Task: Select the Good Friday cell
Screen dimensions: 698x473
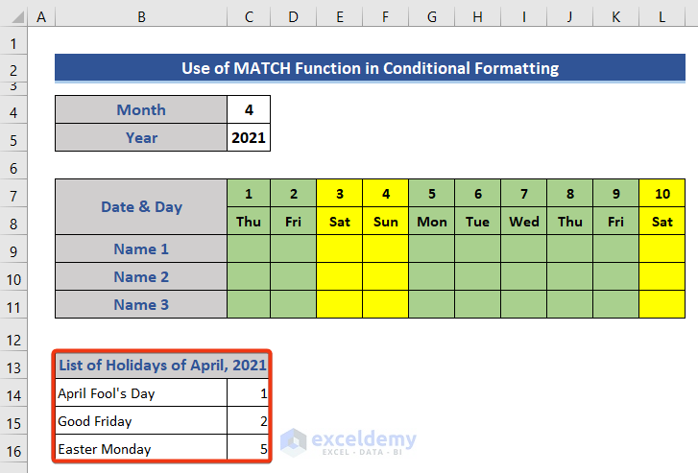Action: tap(141, 421)
